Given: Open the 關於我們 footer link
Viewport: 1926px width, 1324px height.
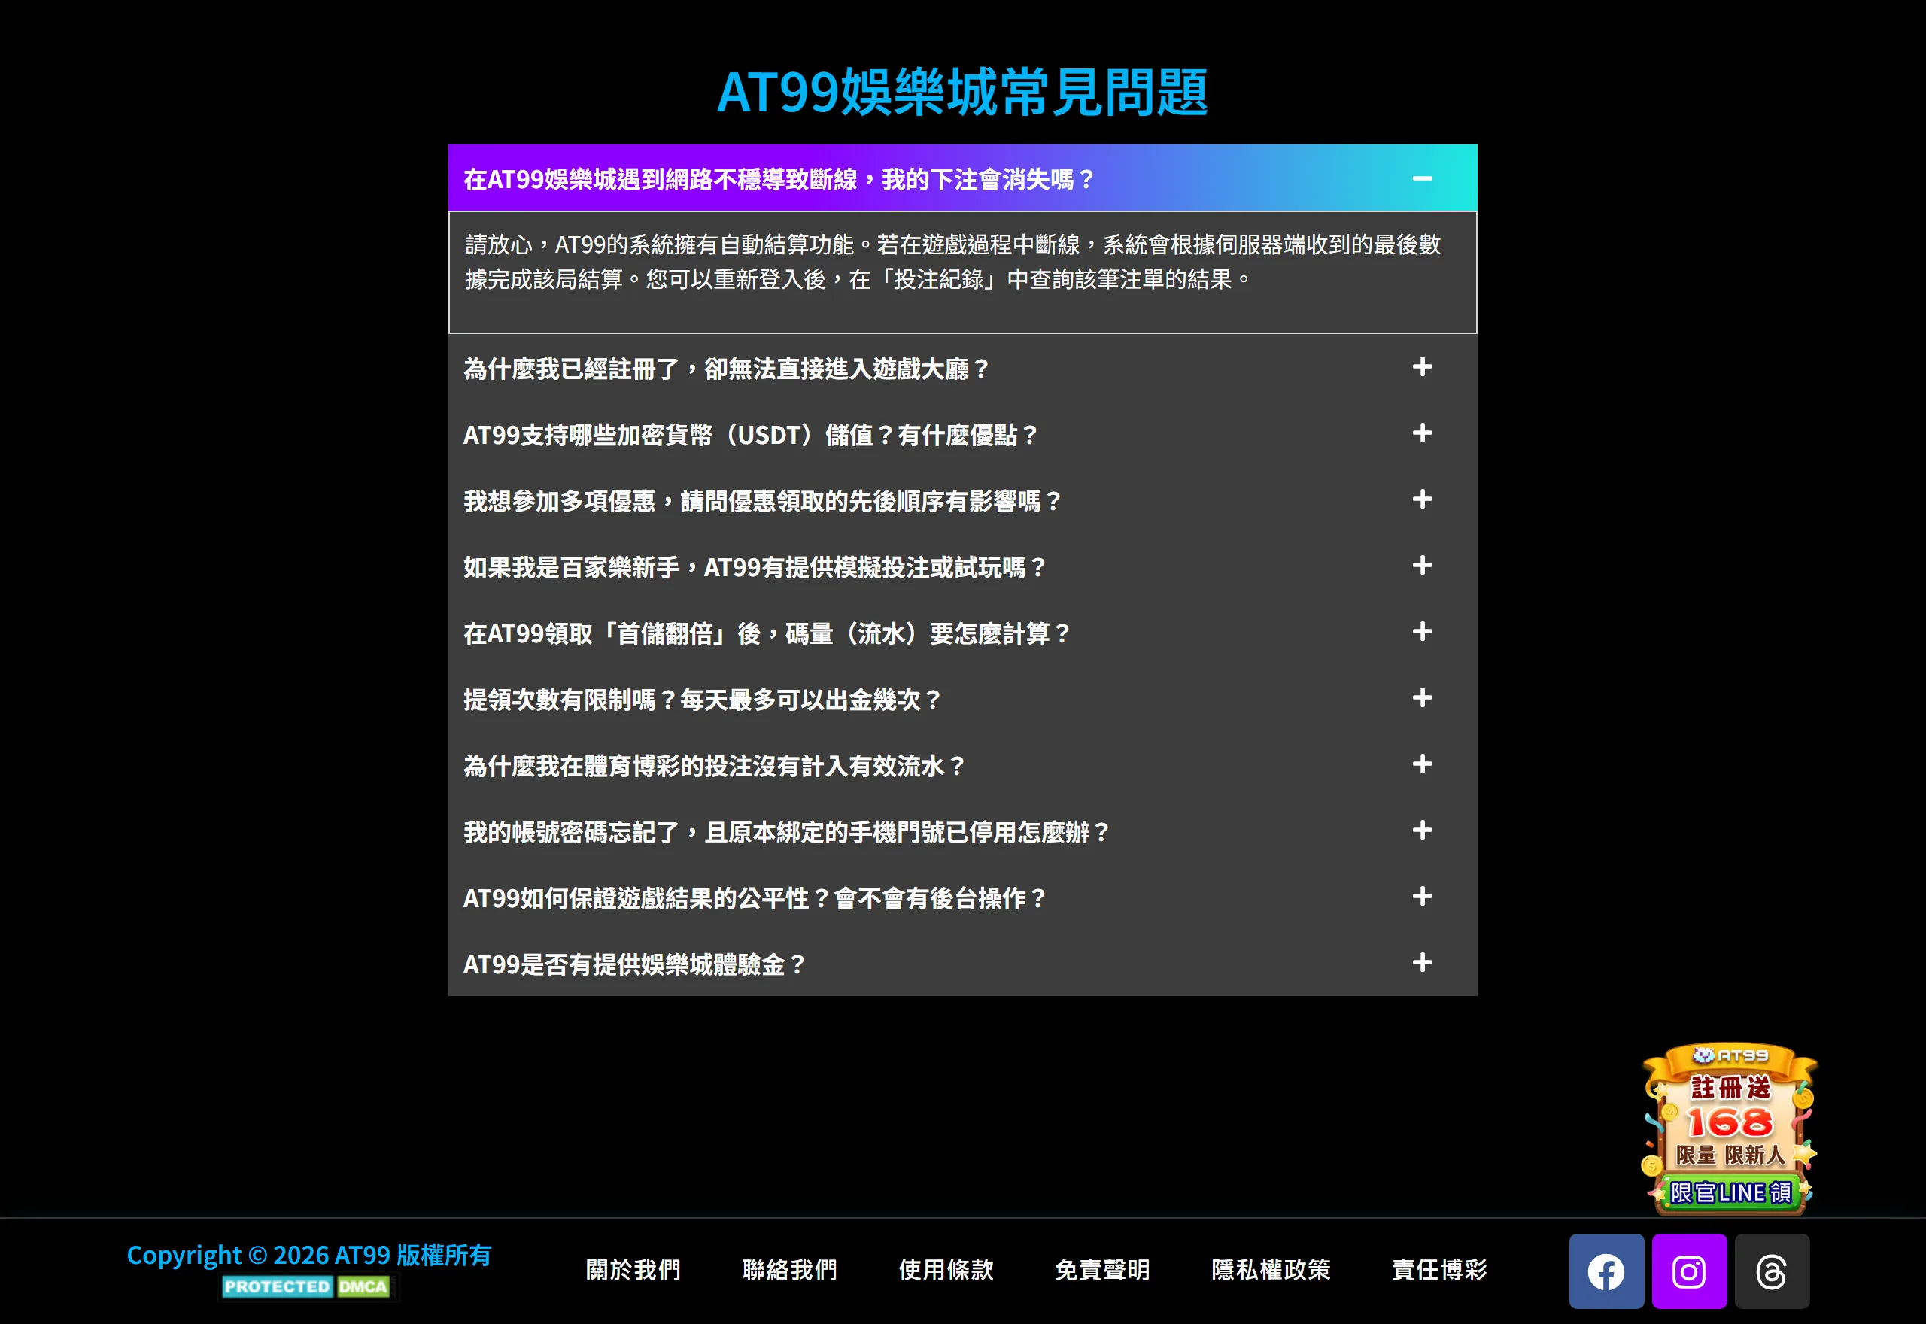Looking at the screenshot, I should [633, 1270].
